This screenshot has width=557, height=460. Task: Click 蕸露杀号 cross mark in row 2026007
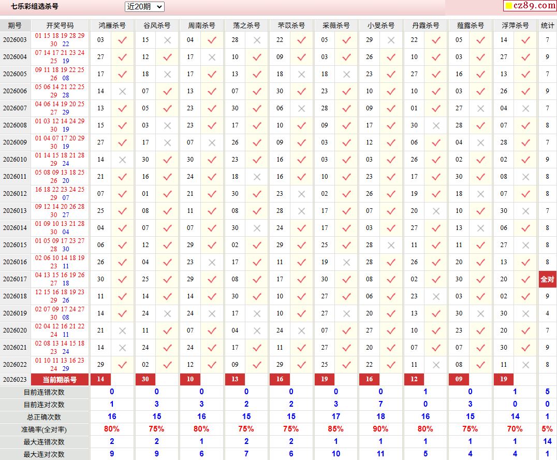pyautogui.click(x=481, y=108)
